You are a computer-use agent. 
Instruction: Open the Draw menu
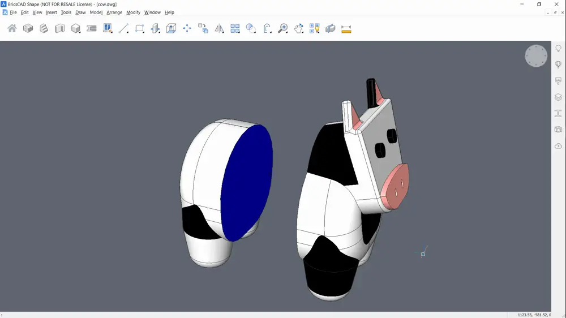[x=80, y=12]
